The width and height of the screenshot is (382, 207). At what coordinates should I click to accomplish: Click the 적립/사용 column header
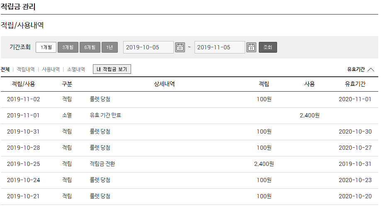point(23,84)
